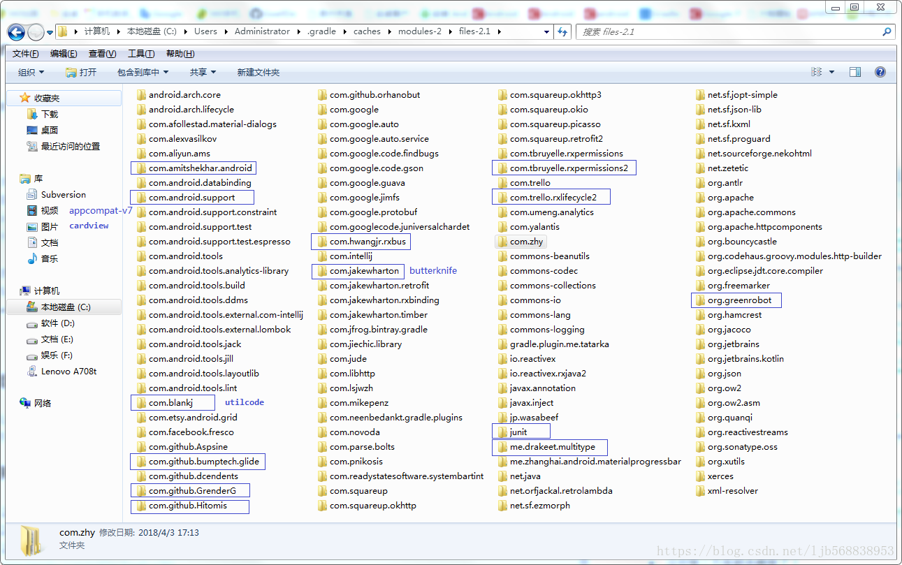Select the net.sf.jopt-simple folder icon
The image size is (902, 565).
tap(700, 95)
